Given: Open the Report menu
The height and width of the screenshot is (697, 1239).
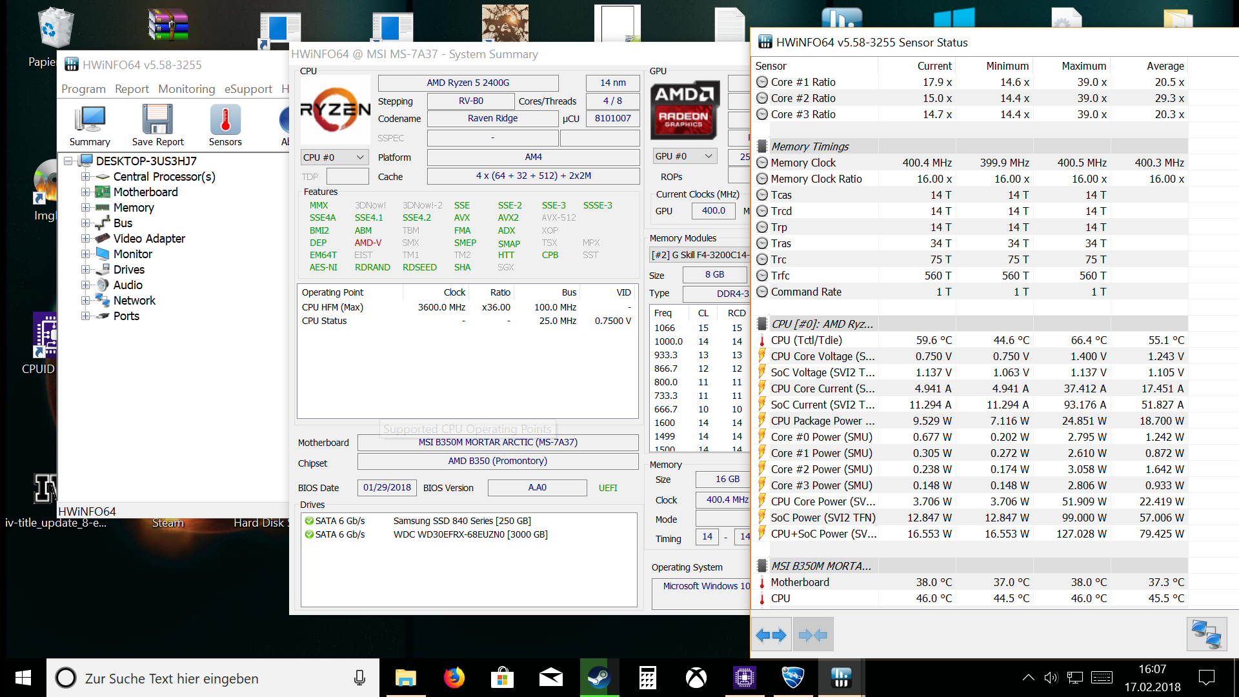Looking at the screenshot, I should pos(132,89).
